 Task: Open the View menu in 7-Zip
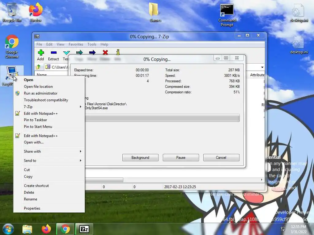pos(60,44)
